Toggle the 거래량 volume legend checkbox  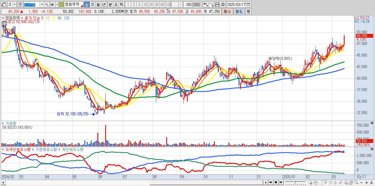point(3,123)
